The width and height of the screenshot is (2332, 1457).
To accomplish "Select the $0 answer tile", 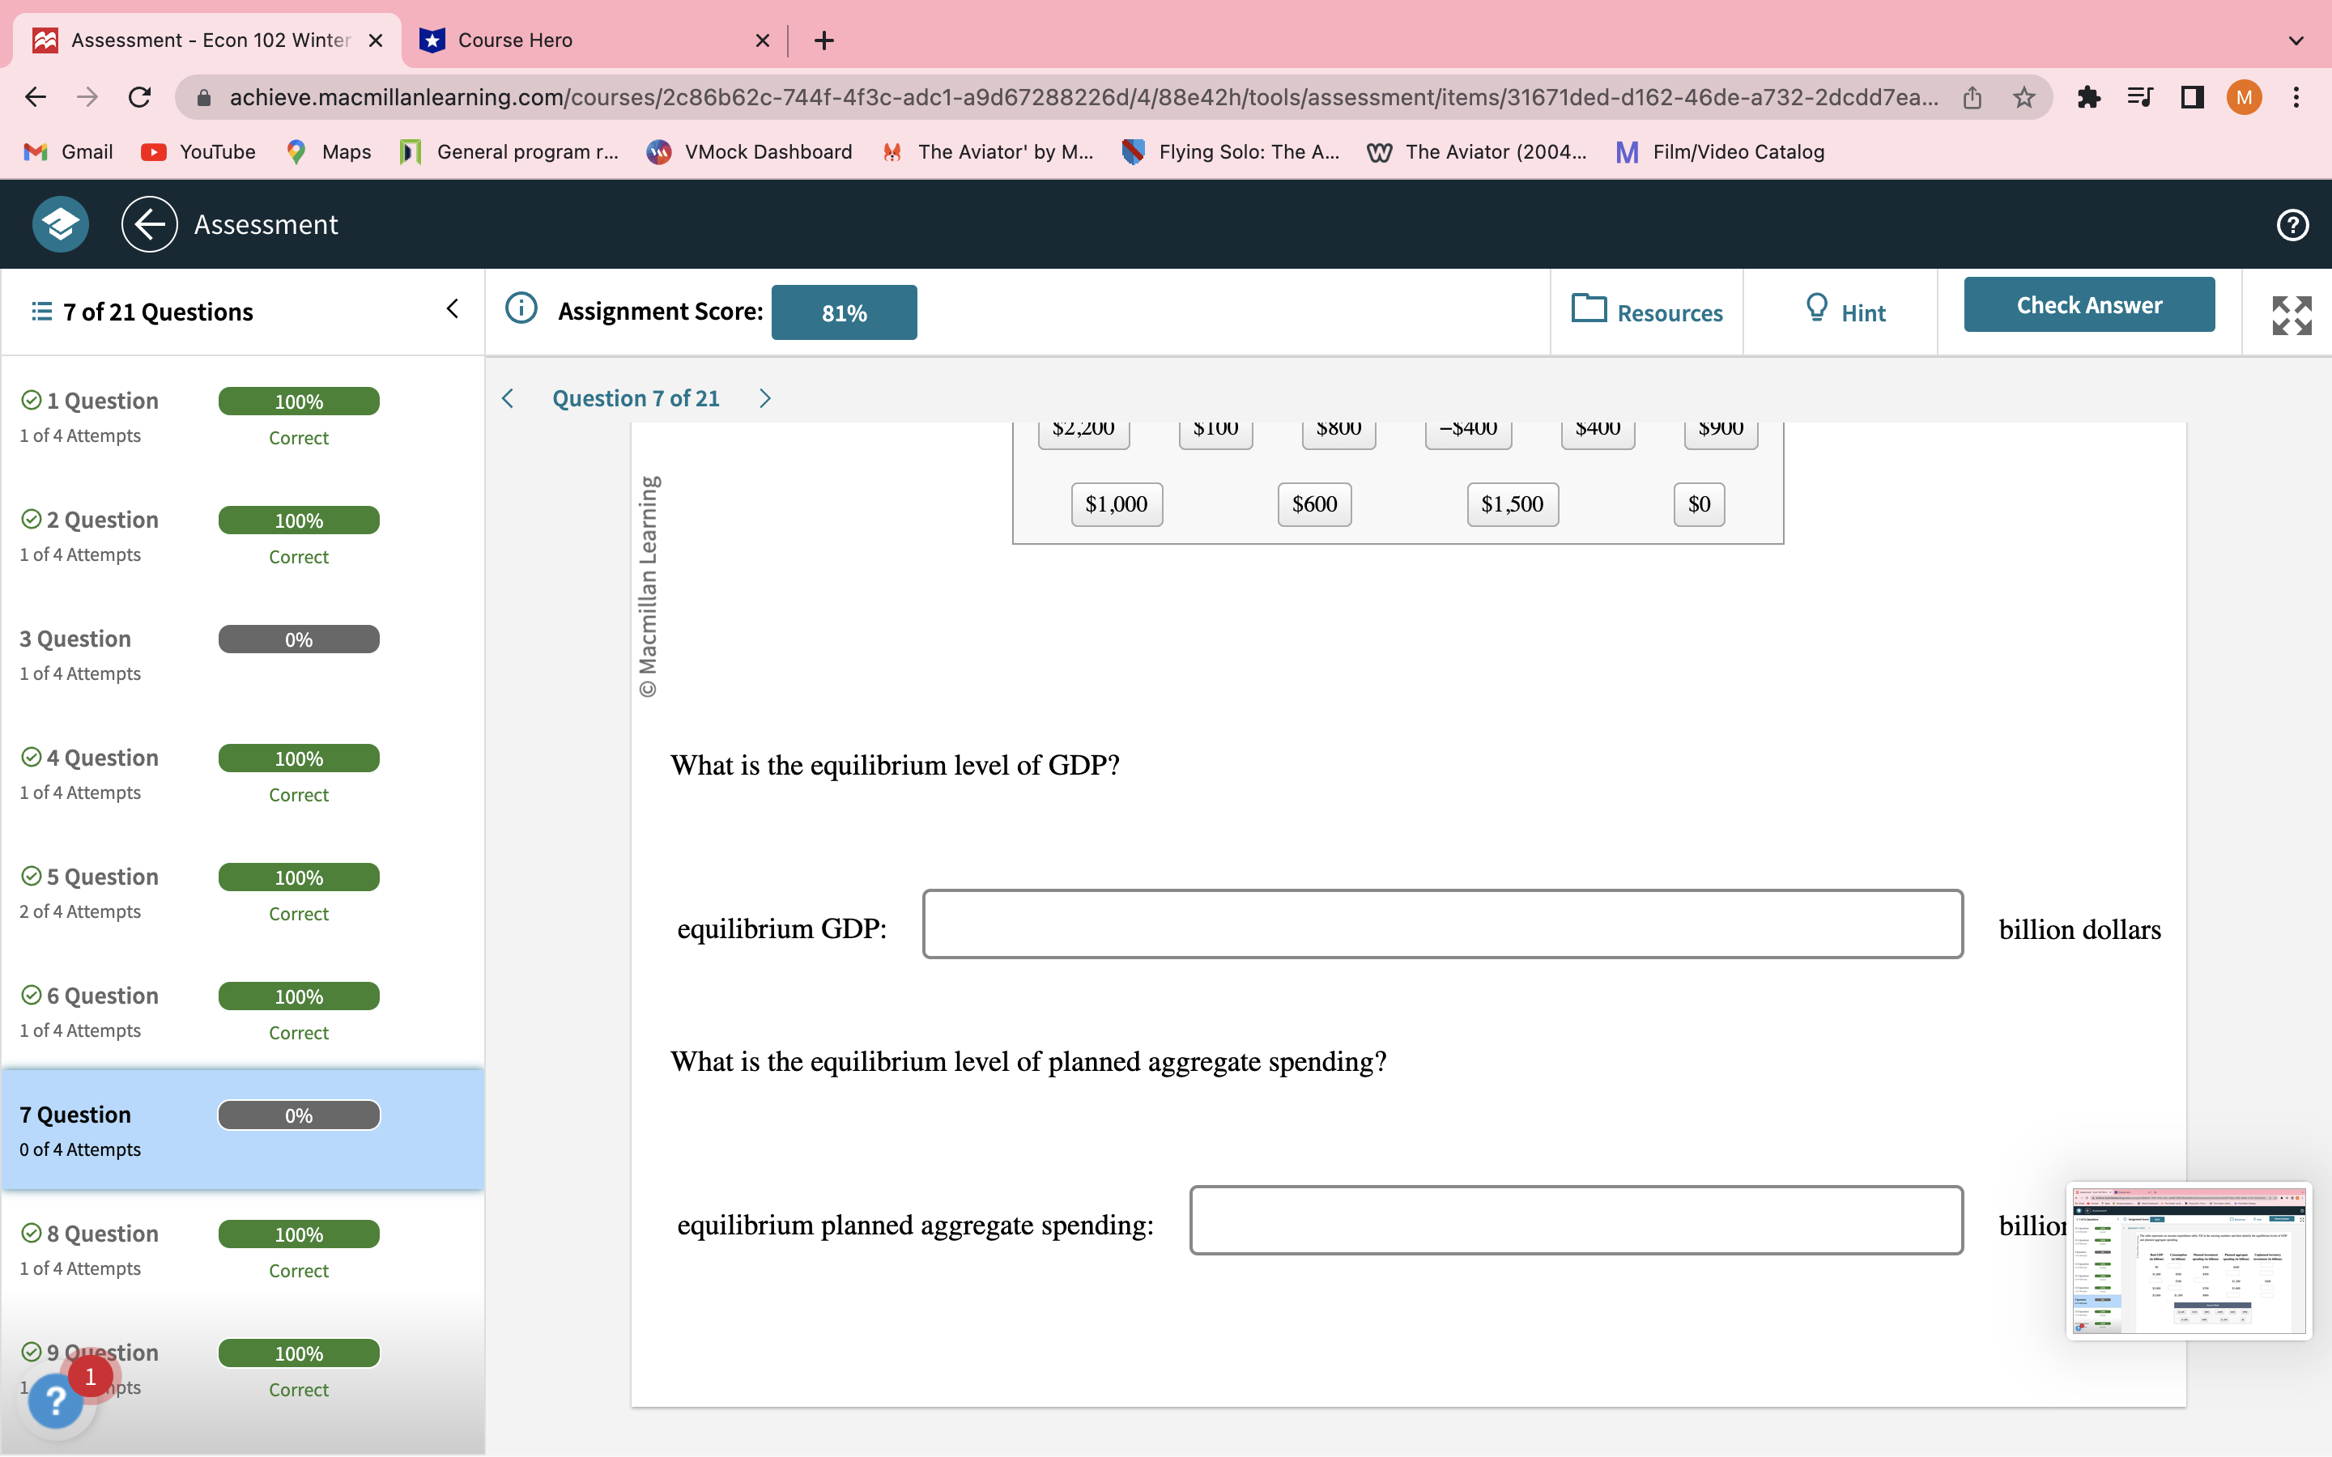I will 1698,503.
